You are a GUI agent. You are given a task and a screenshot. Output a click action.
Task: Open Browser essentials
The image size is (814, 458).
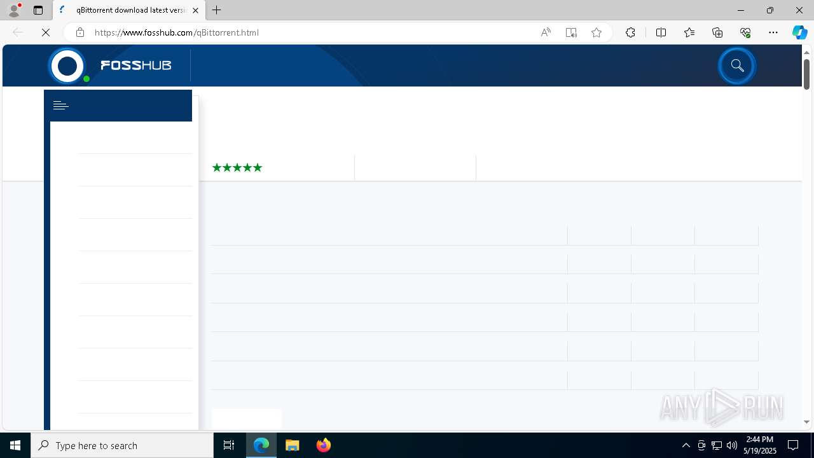coord(745,32)
